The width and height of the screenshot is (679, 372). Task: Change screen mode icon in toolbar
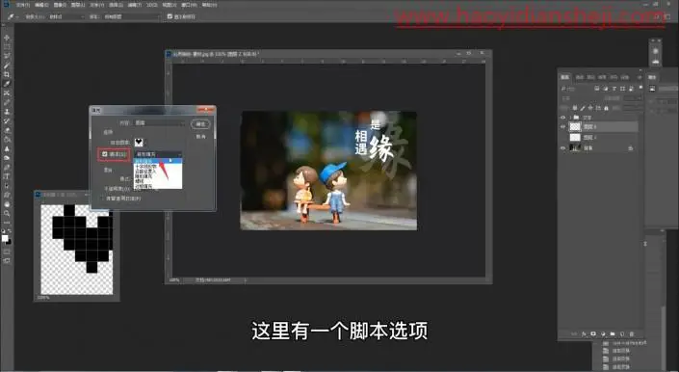[x=7, y=261]
